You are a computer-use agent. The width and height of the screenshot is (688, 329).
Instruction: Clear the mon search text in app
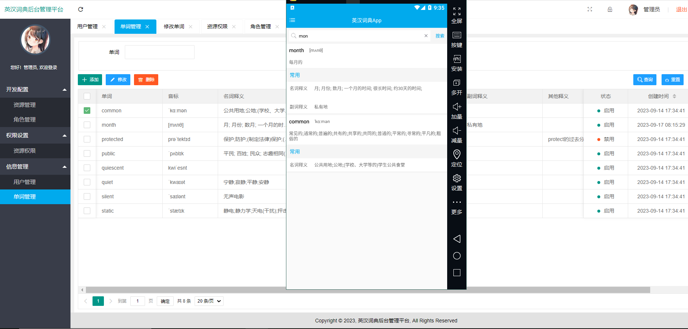point(426,36)
